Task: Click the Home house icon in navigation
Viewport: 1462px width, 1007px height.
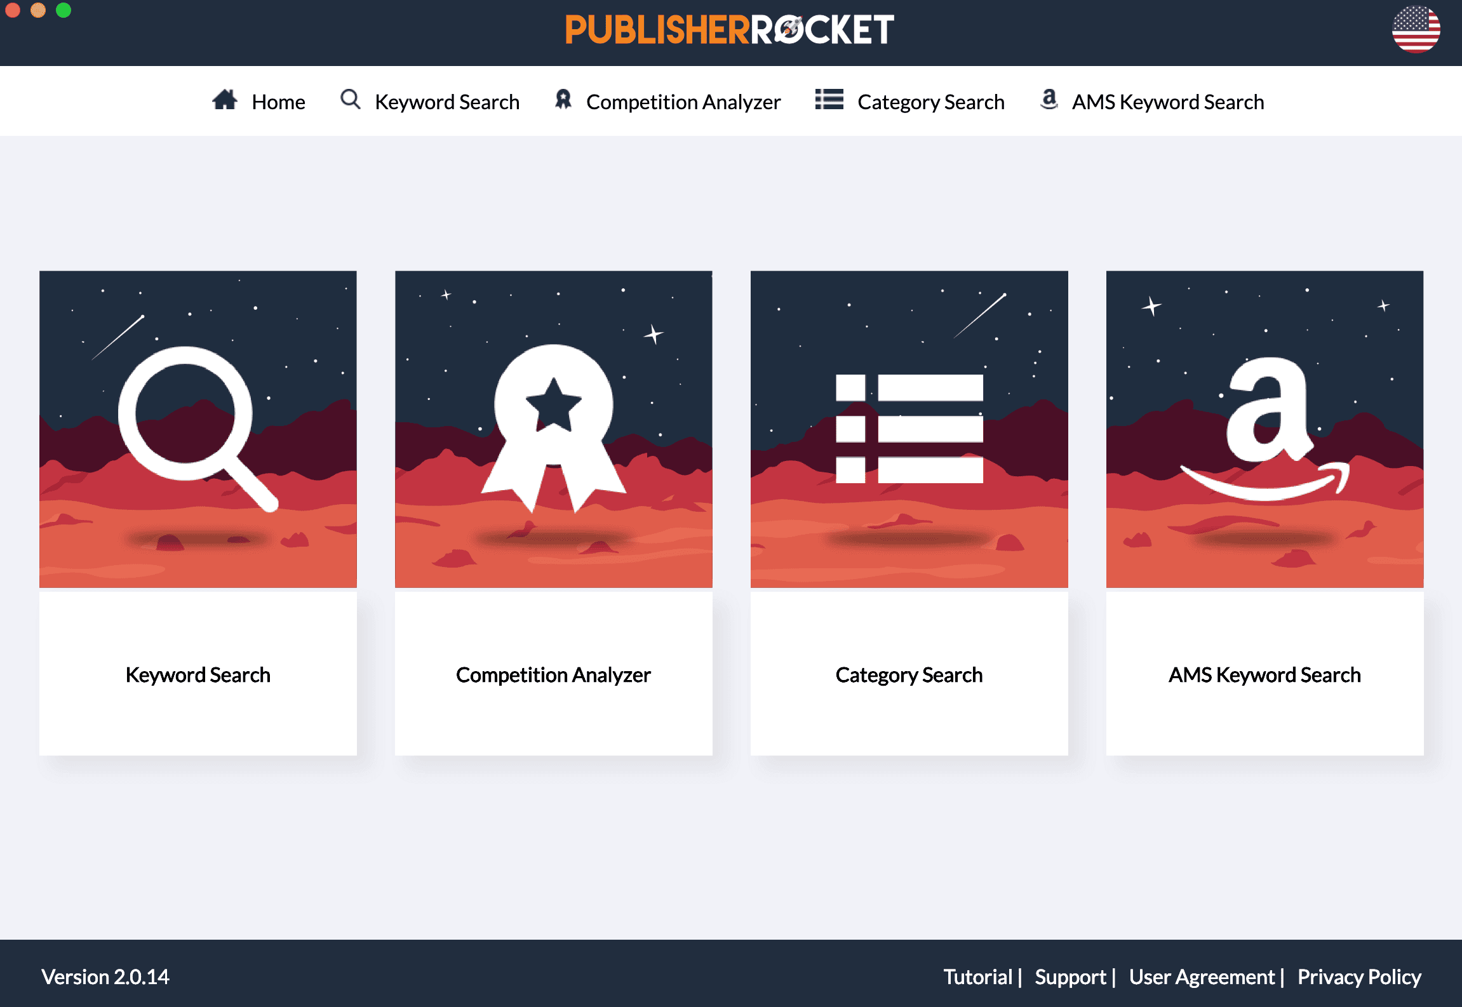Action: (225, 100)
